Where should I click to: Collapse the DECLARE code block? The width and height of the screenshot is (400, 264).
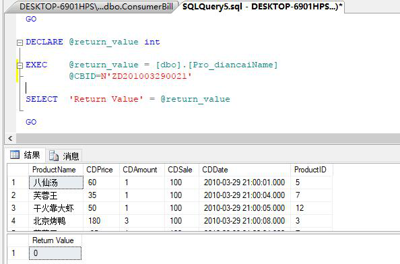point(20,42)
